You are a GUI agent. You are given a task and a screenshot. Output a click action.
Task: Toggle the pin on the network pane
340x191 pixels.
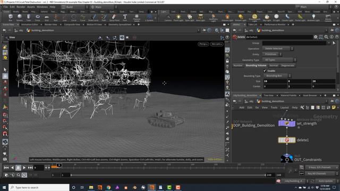point(332,101)
